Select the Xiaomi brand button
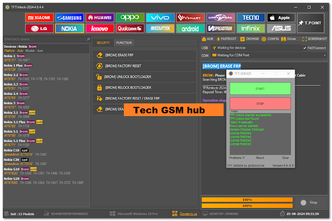The image size is (332, 221). point(39,18)
